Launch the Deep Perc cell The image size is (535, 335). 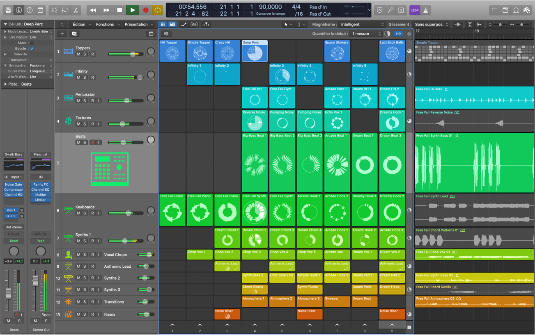pyautogui.click(x=255, y=50)
